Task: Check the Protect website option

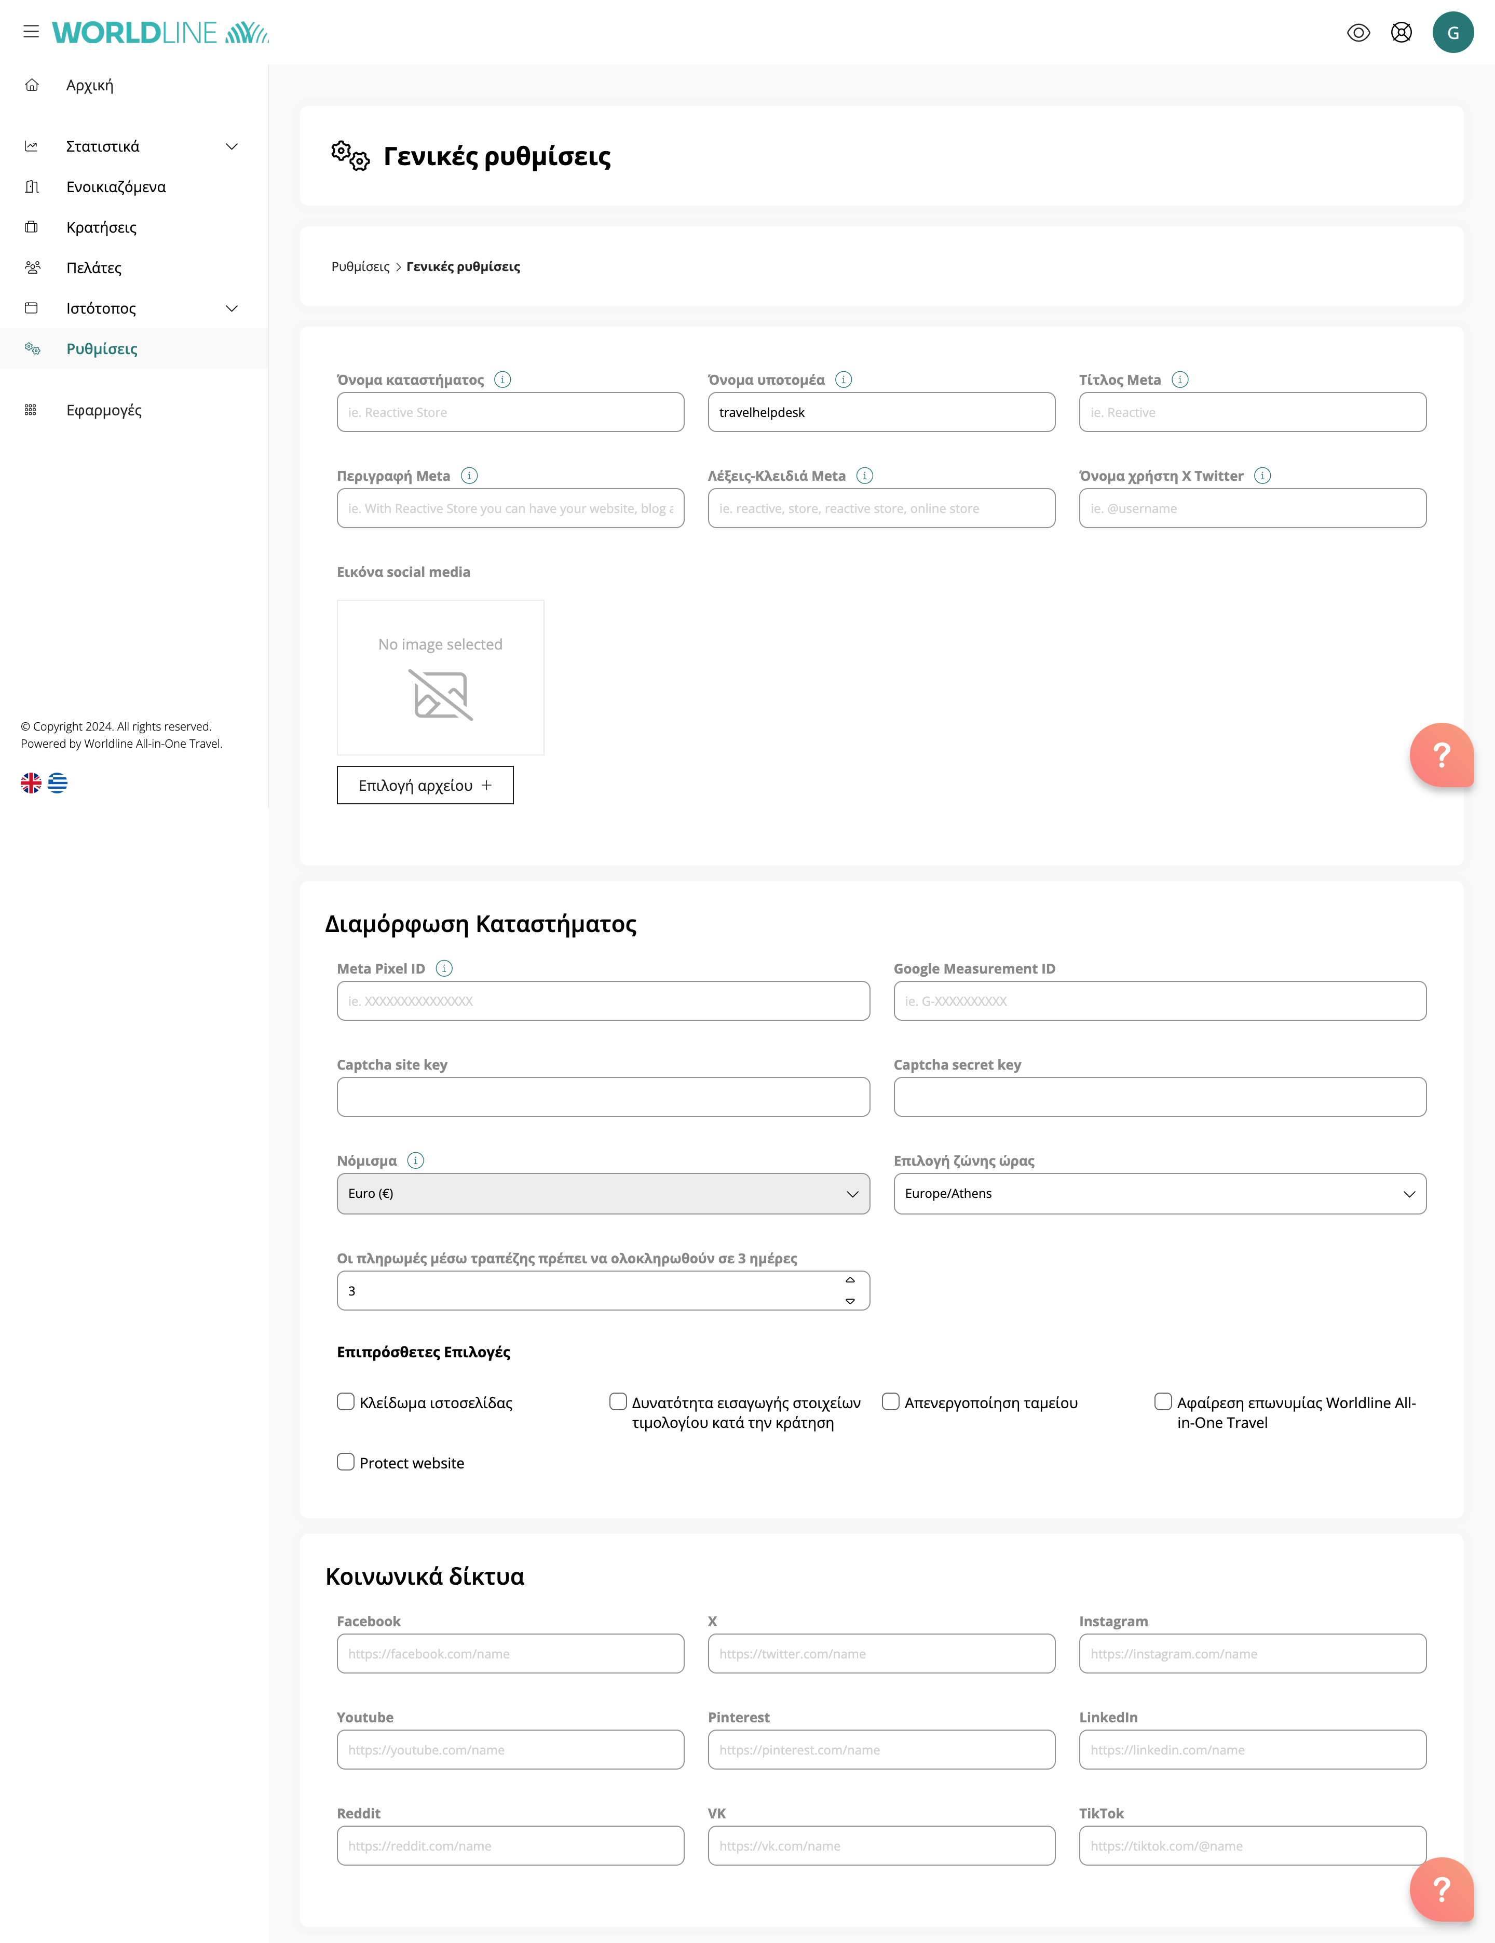Action: pos(346,1463)
